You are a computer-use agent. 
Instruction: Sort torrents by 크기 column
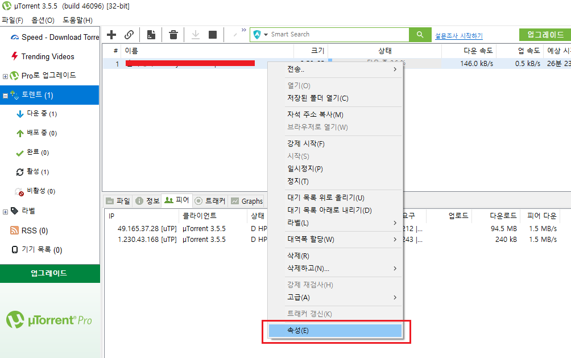pos(311,51)
